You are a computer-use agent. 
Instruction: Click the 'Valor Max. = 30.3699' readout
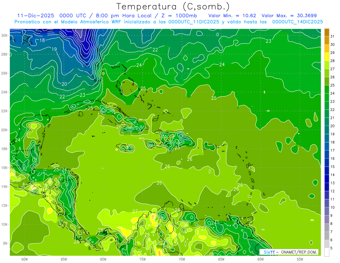tap(289, 16)
